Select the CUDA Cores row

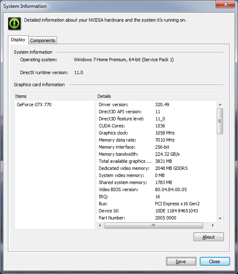(x=157, y=126)
